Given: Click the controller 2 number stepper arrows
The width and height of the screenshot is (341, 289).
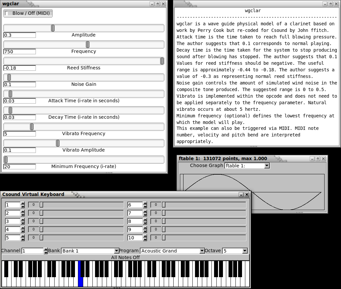Looking at the screenshot, I should [23, 213].
